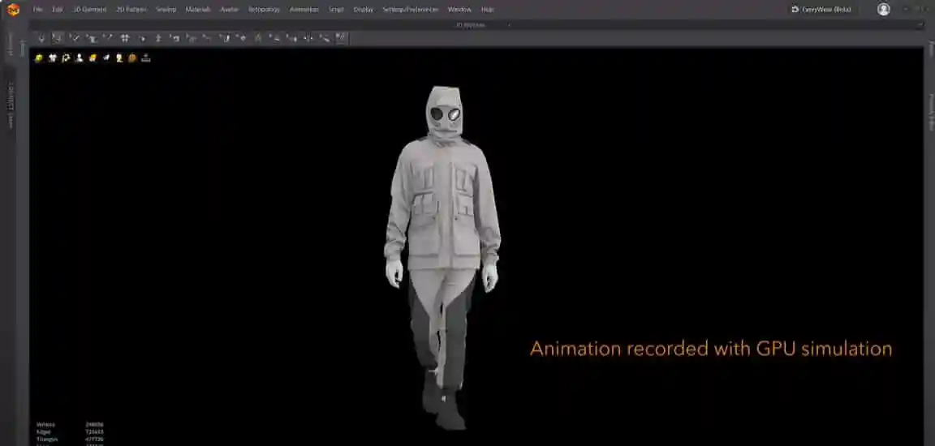Open the Avatar menu

(229, 10)
